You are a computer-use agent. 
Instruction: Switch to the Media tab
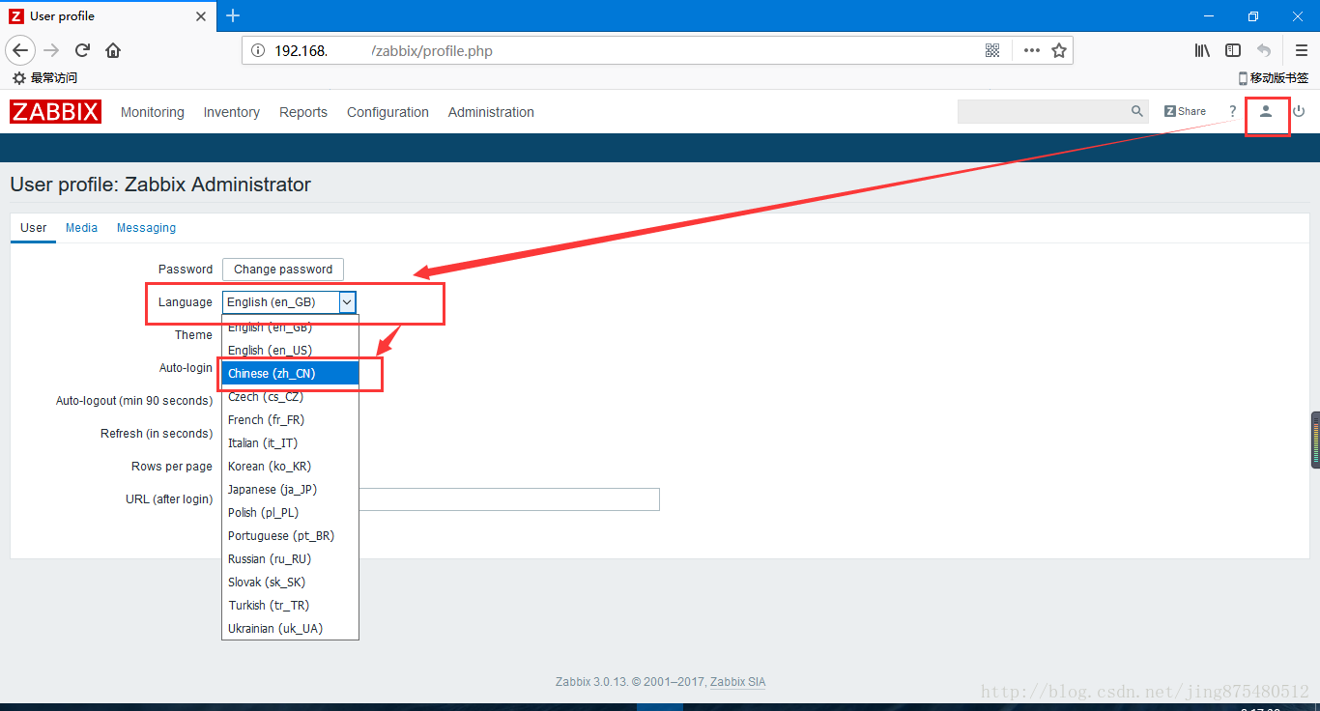81,228
